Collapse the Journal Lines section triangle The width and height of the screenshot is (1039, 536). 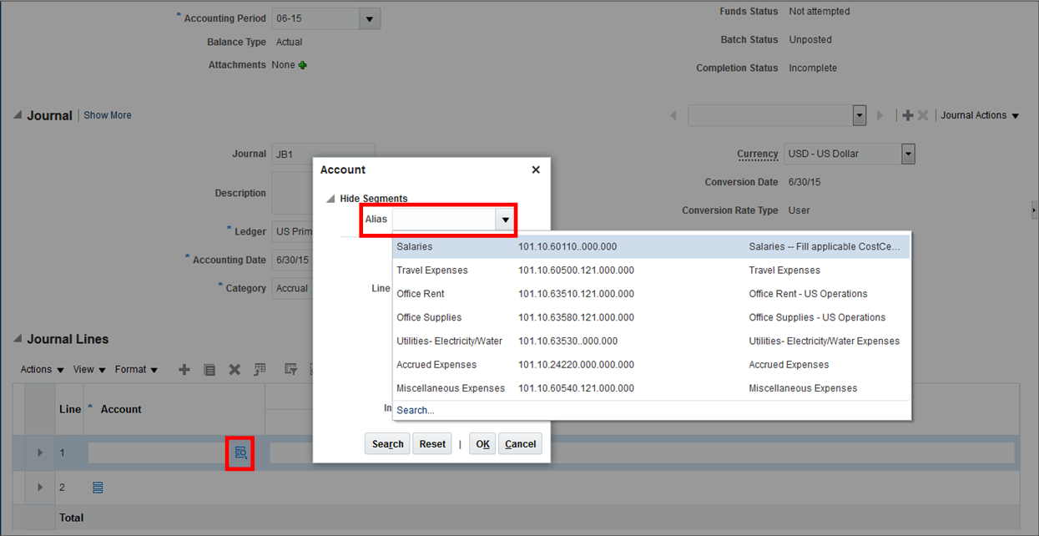pos(18,339)
